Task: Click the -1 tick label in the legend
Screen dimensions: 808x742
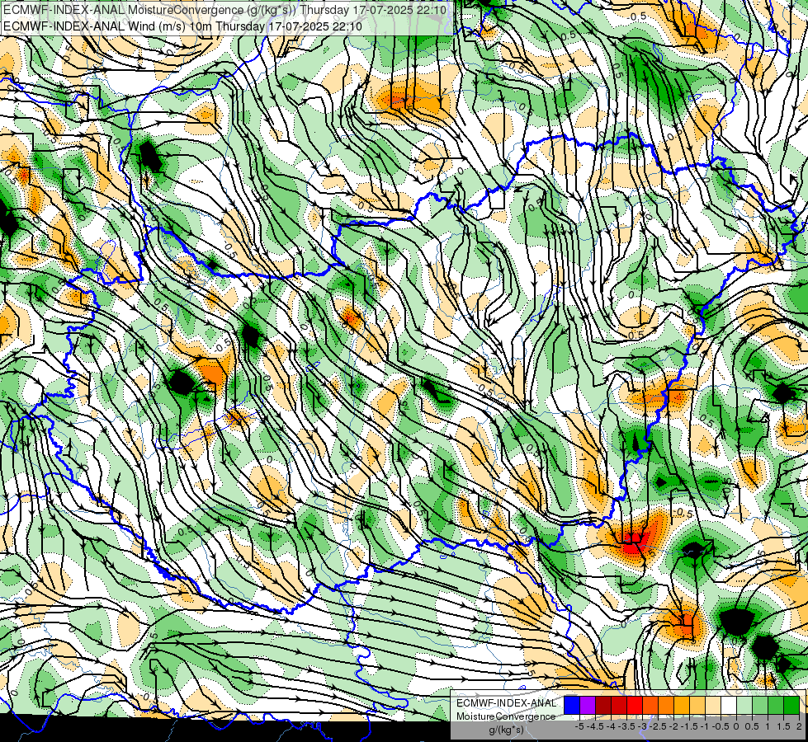Action: pyautogui.click(x=706, y=726)
